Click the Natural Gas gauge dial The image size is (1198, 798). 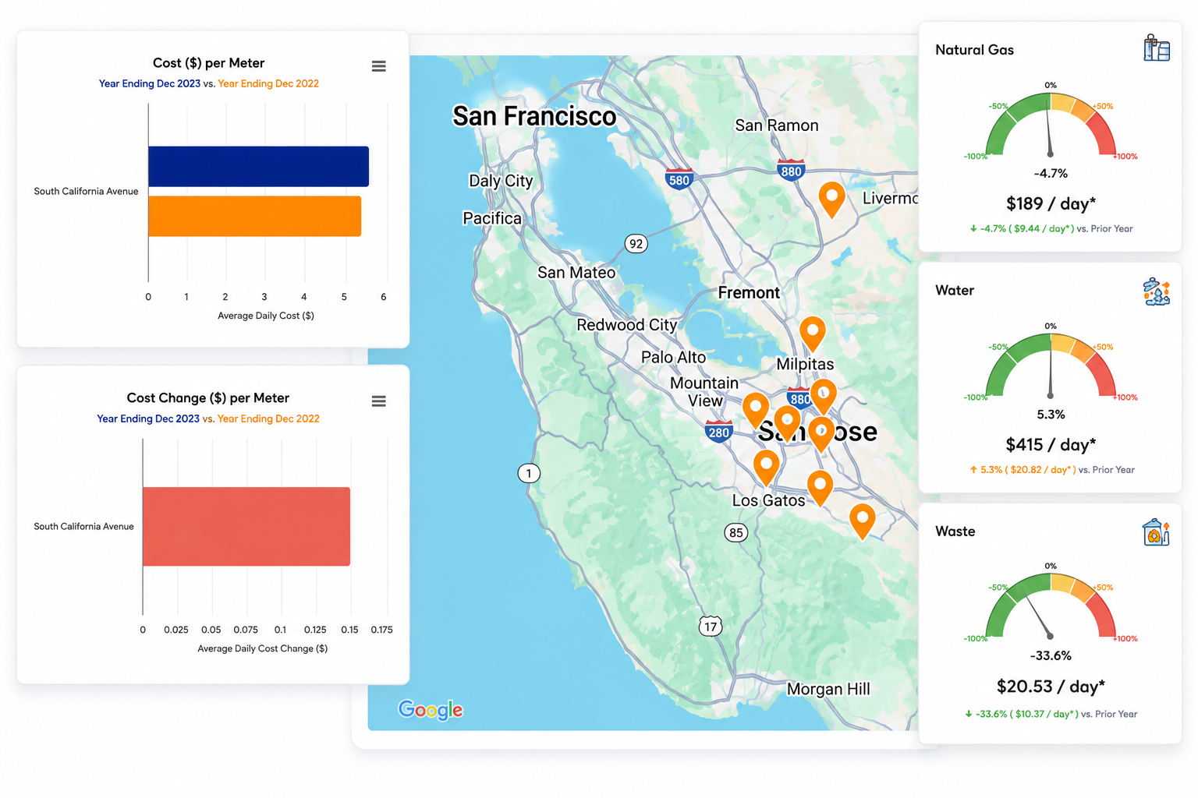click(1051, 125)
